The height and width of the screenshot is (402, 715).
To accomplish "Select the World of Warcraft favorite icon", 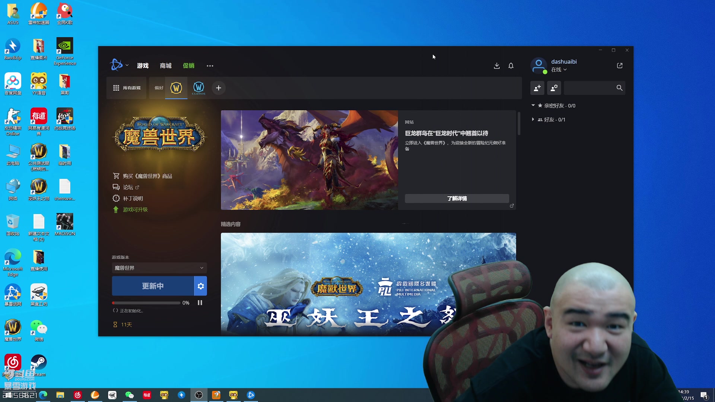I will (176, 88).
